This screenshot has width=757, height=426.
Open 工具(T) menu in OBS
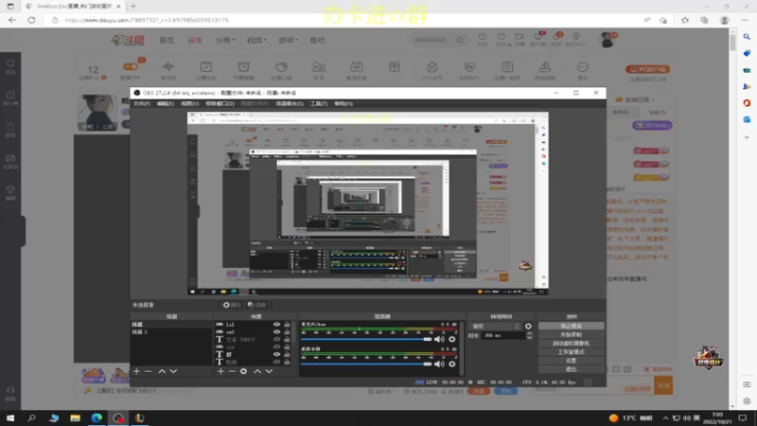(319, 103)
